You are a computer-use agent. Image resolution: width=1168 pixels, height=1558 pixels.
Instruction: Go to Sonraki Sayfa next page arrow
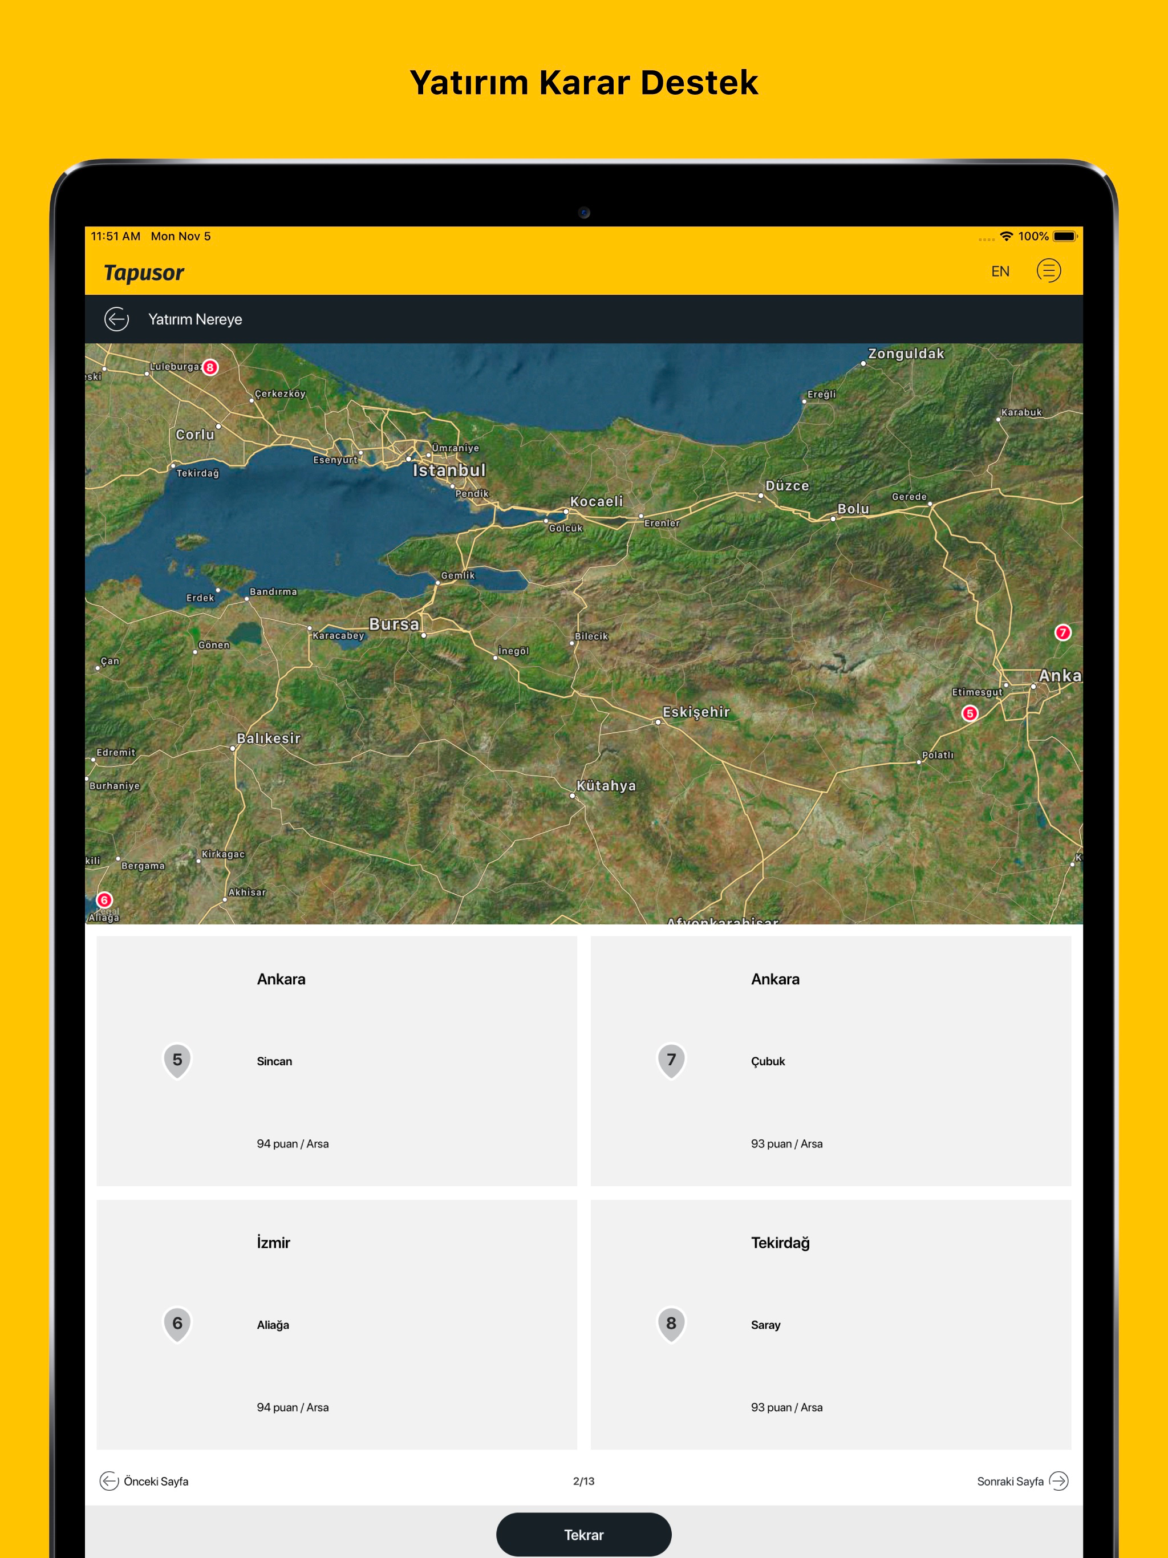[1058, 1480]
